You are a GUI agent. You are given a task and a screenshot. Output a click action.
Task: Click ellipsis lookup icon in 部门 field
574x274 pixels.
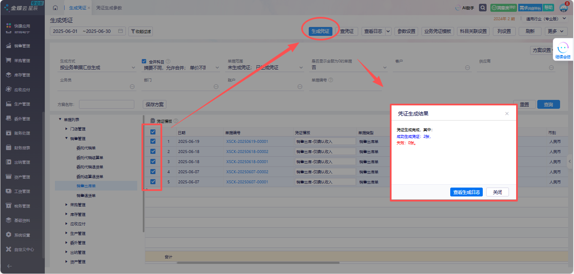216,86
